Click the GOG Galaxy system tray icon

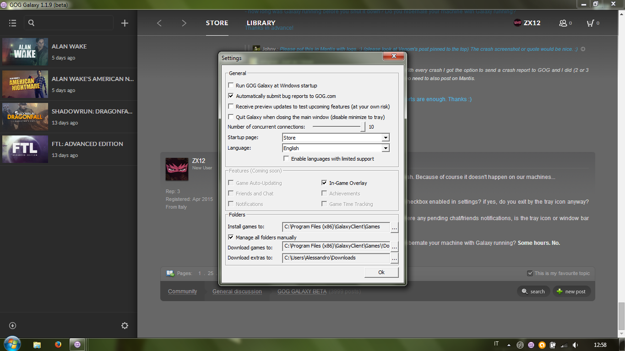531,345
